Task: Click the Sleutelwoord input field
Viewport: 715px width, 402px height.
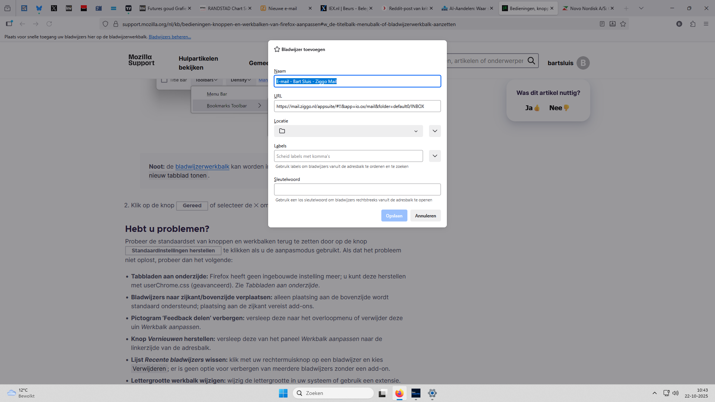Action: click(357, 189)
